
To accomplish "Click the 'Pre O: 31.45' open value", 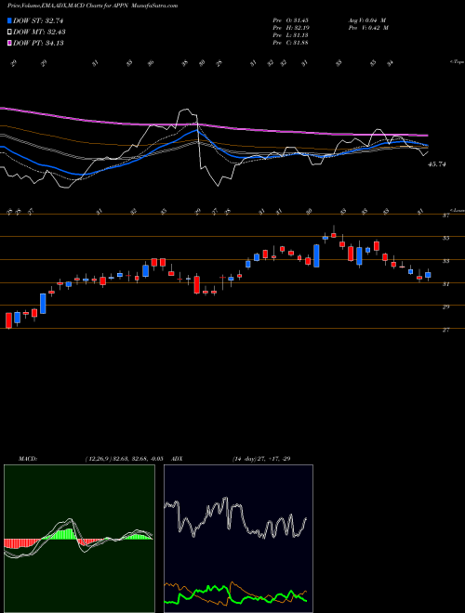I will tap(290, 20).
